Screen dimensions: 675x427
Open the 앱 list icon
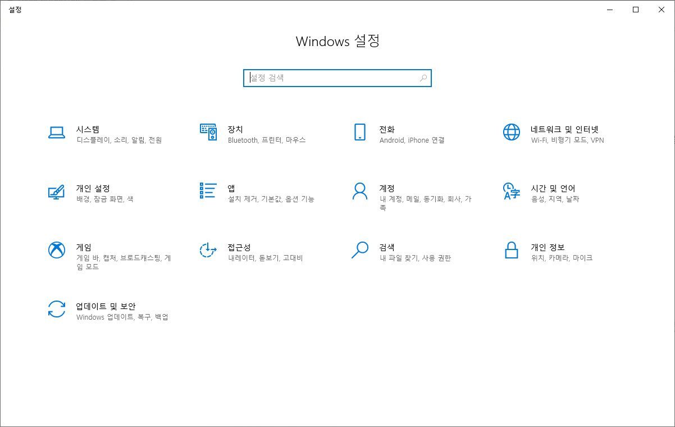point(208,190)
